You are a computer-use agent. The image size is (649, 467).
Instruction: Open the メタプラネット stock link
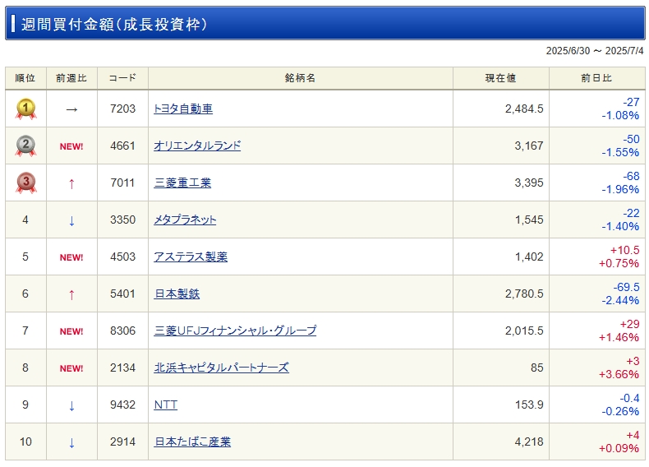point(185,220)
